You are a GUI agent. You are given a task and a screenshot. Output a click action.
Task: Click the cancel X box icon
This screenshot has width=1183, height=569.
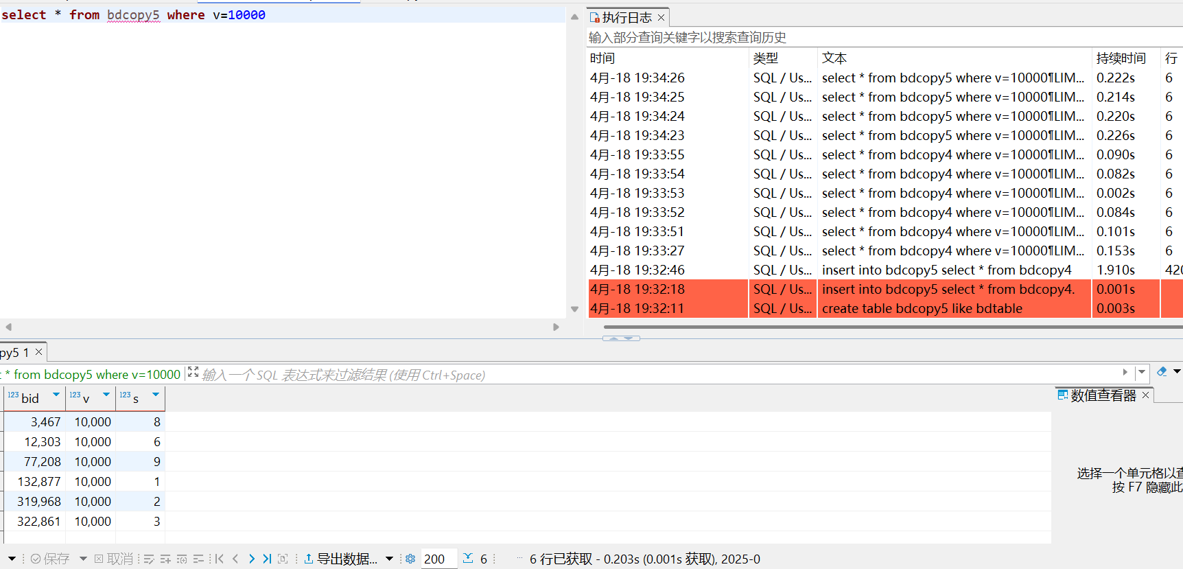click(99, 559)
